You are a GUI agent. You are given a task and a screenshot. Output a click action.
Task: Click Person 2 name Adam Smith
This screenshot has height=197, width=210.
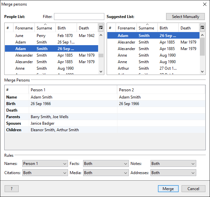point(130,97)
